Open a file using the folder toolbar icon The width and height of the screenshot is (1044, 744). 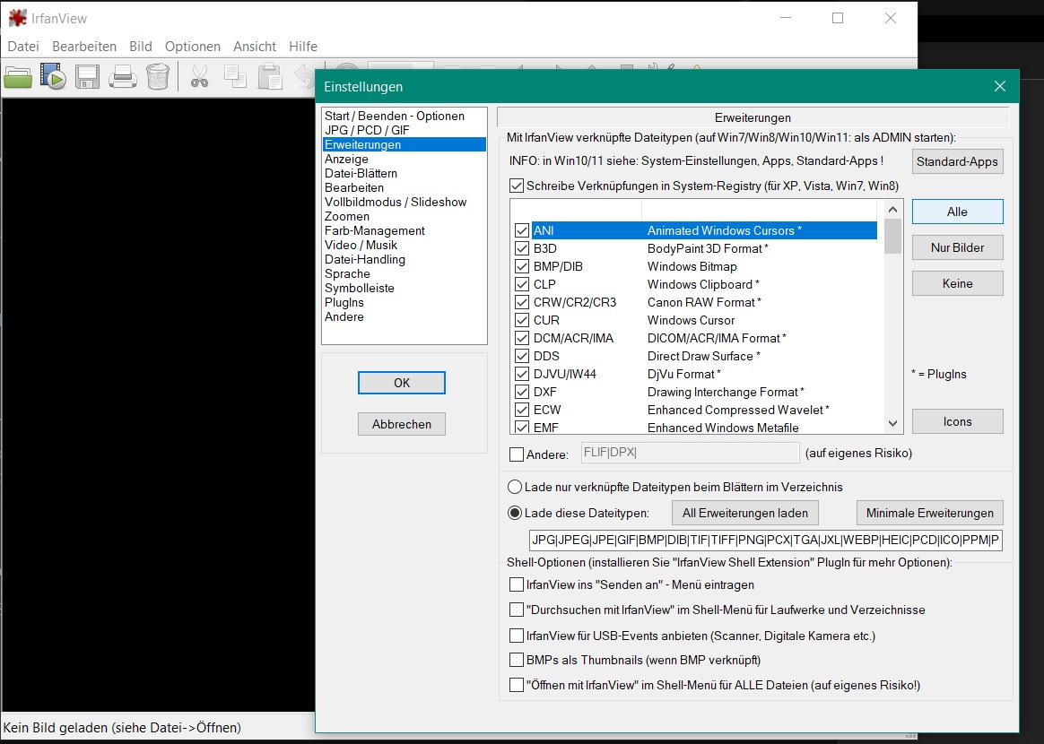[x=18, y=76]
